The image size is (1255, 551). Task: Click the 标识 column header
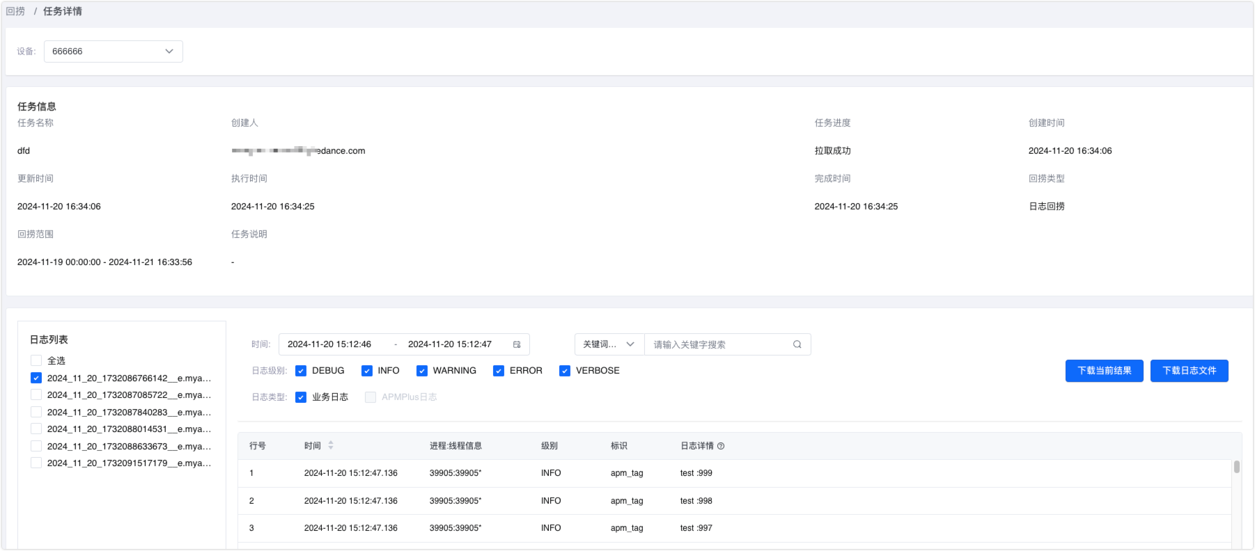pos(619,446)
